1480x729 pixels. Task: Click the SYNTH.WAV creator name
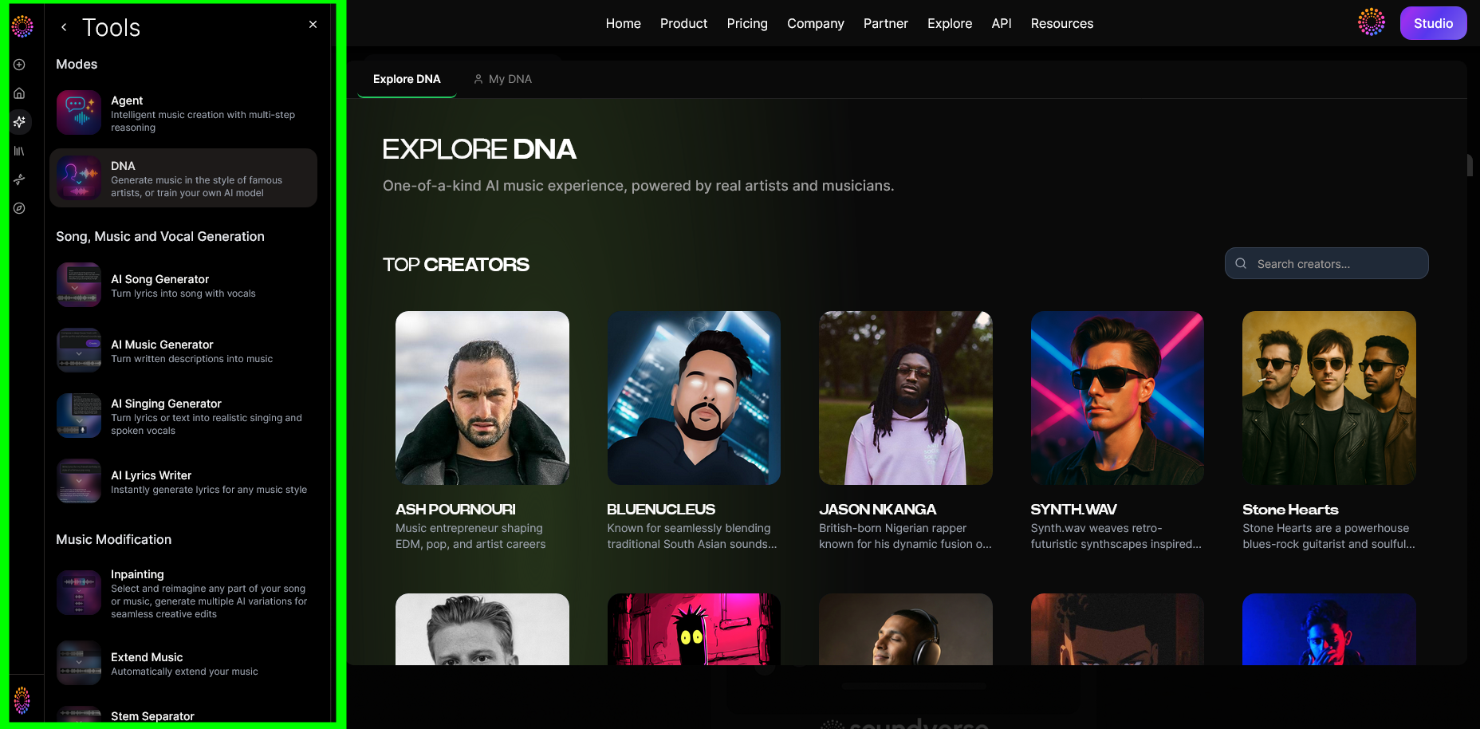point(1073,510)
